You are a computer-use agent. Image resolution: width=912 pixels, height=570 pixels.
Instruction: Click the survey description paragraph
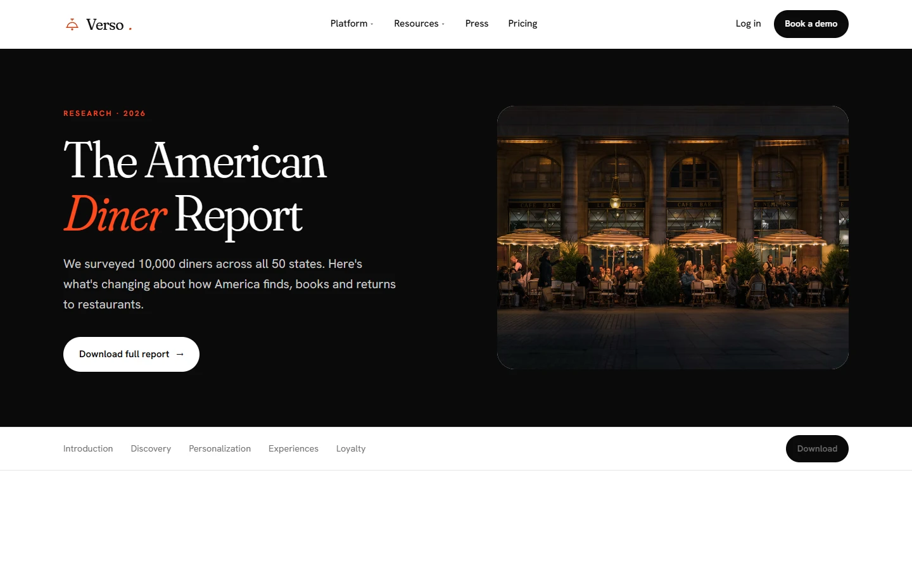point(229,284)
